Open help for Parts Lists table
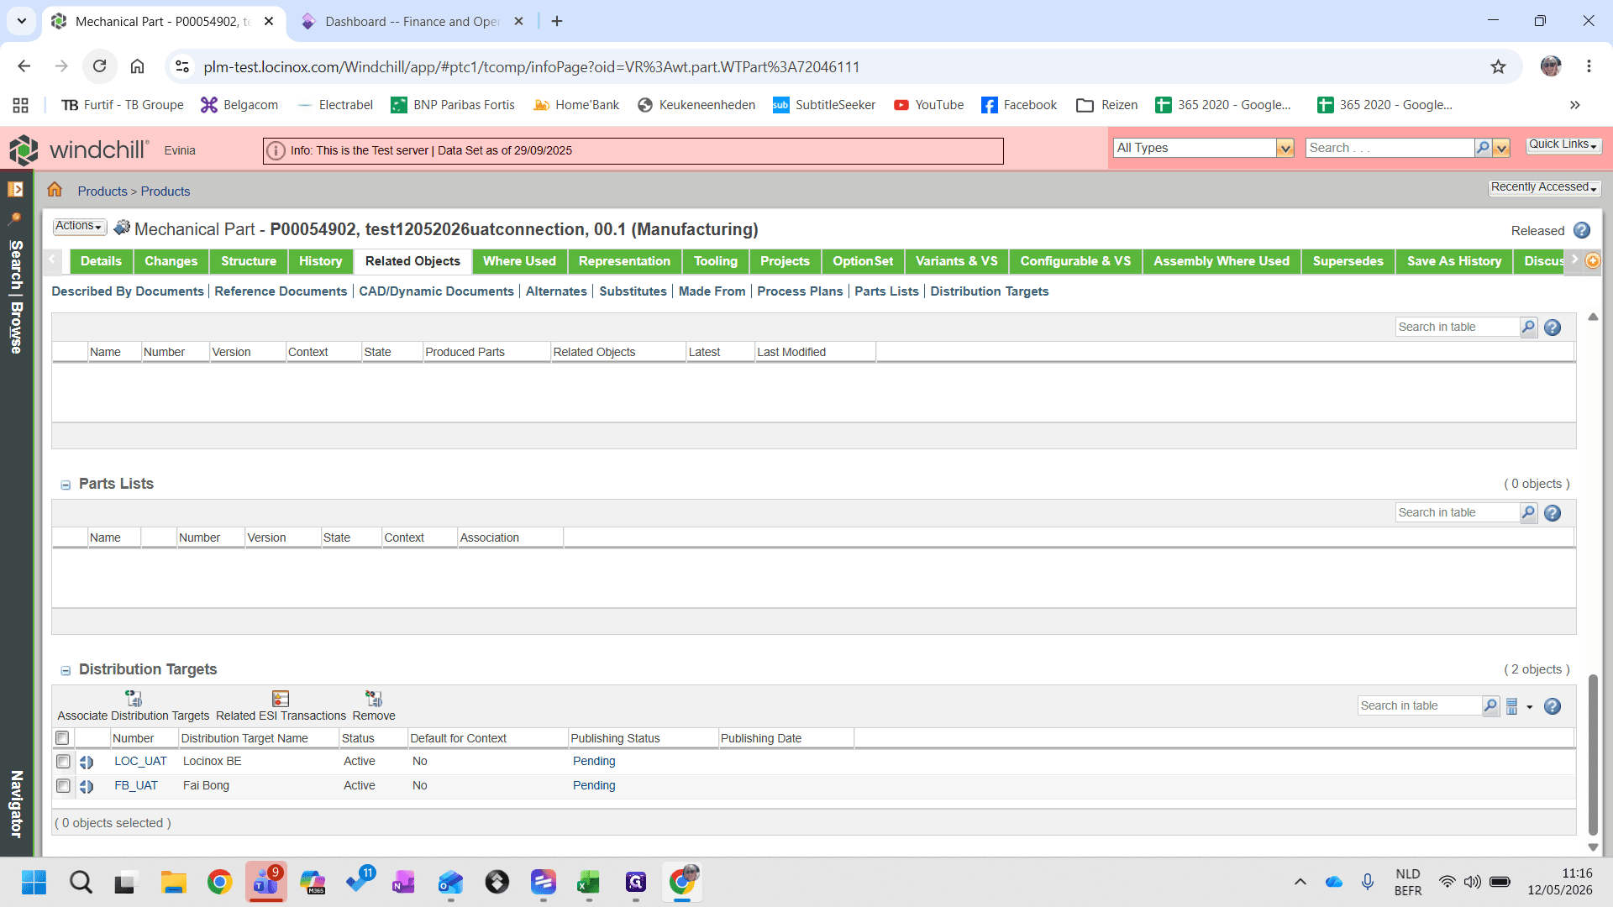 pyautogui.click(x=1553, y=513)
